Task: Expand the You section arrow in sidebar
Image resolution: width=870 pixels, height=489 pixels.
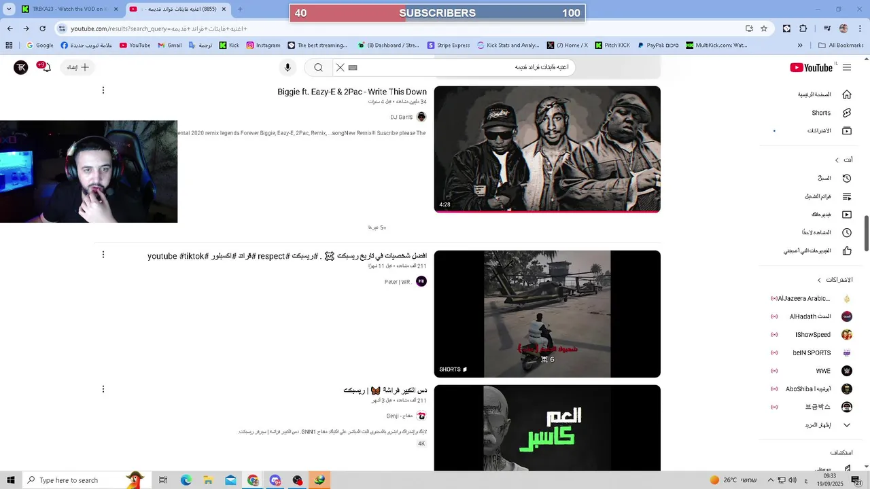Action: coord(837,160)
